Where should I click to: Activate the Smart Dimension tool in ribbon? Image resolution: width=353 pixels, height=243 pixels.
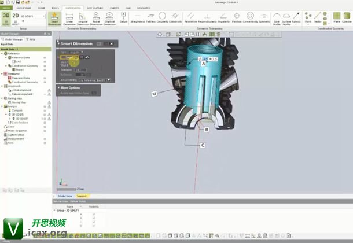54,19
